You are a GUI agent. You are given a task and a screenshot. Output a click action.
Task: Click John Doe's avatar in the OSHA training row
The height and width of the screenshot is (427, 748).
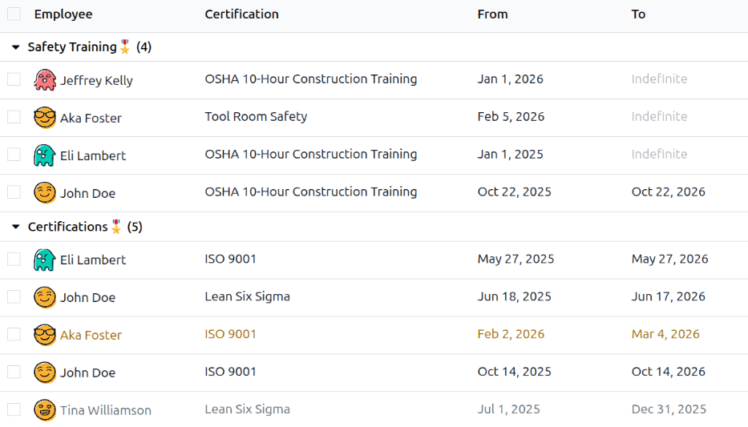click(x=45, y=193)
